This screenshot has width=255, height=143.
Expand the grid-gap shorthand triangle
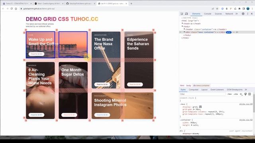point(194,109)
